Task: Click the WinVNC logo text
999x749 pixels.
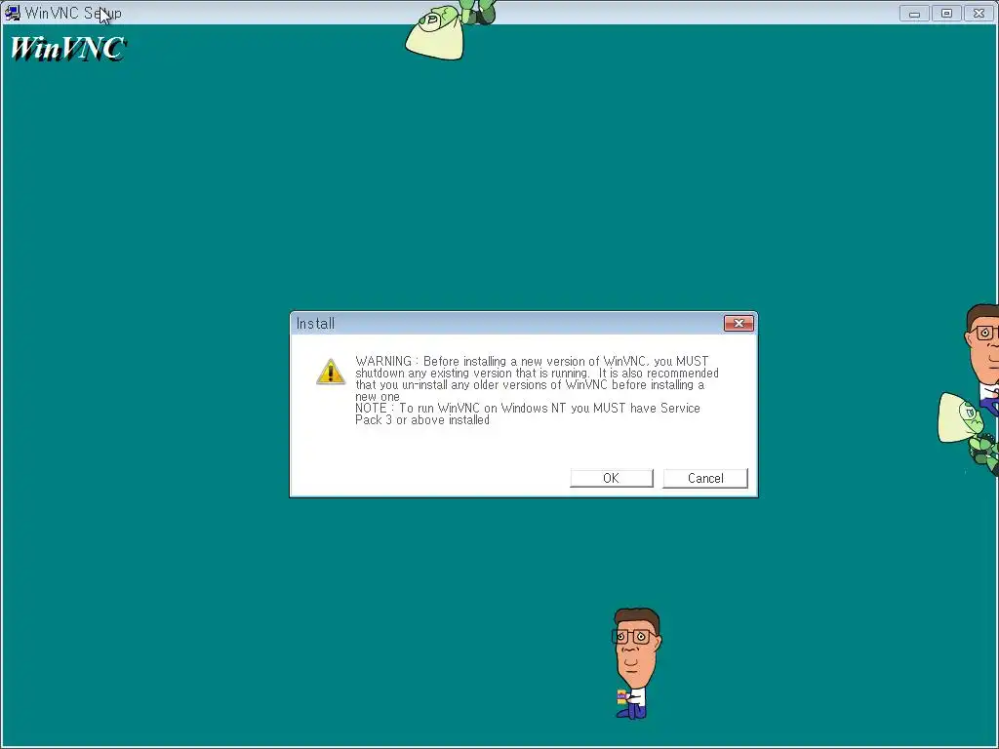Action: point(67,49)
